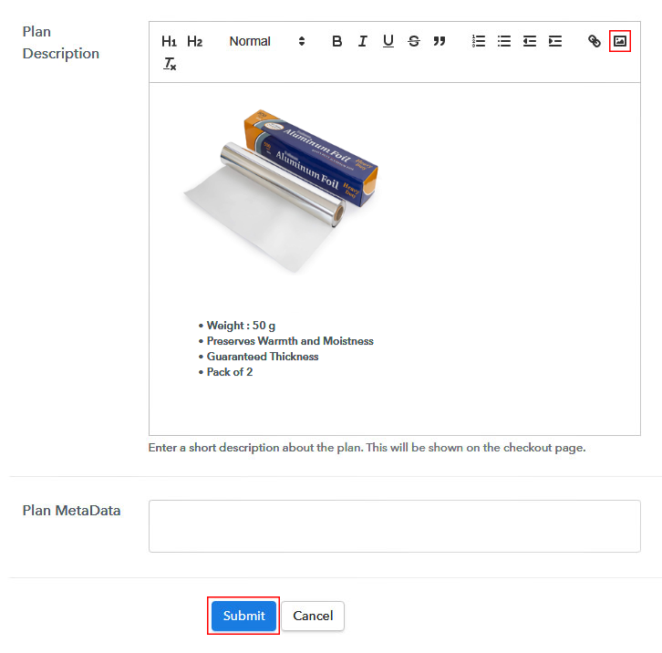Cancel the plan form

click(313, 616)
